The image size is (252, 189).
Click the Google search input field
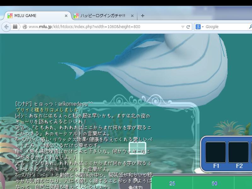pyautogui.click(x=225, y=27)
